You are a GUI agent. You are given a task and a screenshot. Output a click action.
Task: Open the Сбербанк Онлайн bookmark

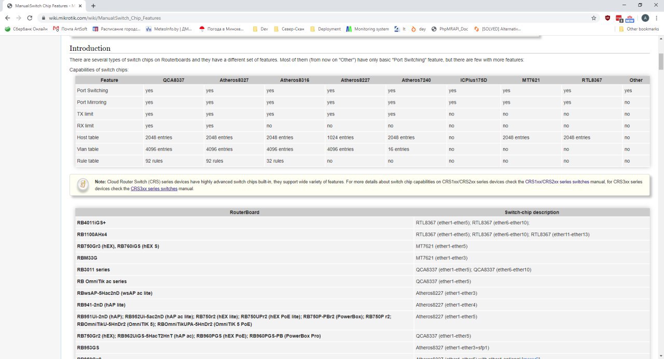pyautogui.click(x=26, y=29)
